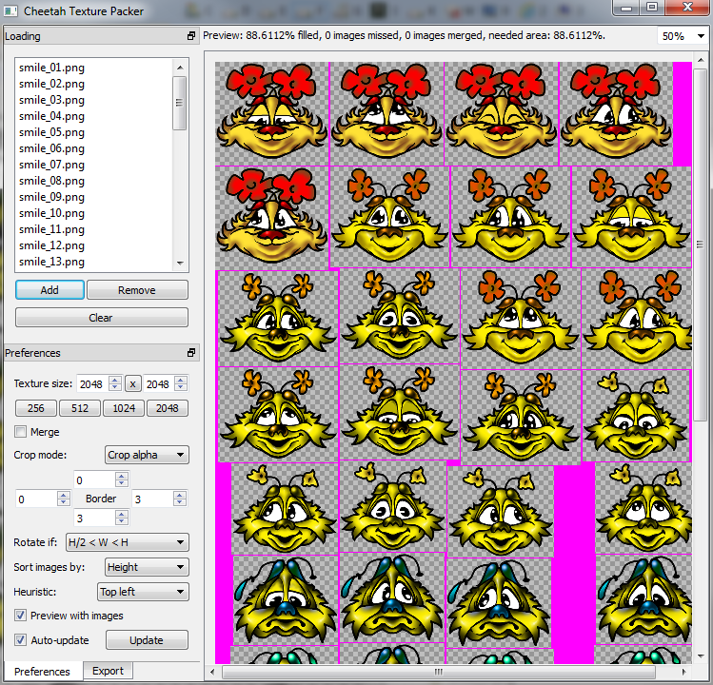
Task: Open the 50% zoom dropdown
Action: pyautogui.click(x=683, y=36)
